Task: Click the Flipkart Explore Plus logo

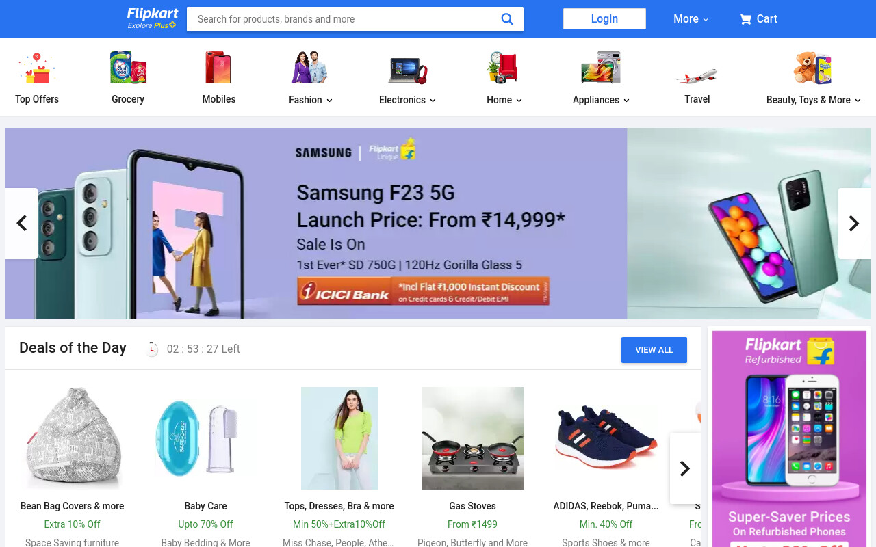Action: point(152,18)
